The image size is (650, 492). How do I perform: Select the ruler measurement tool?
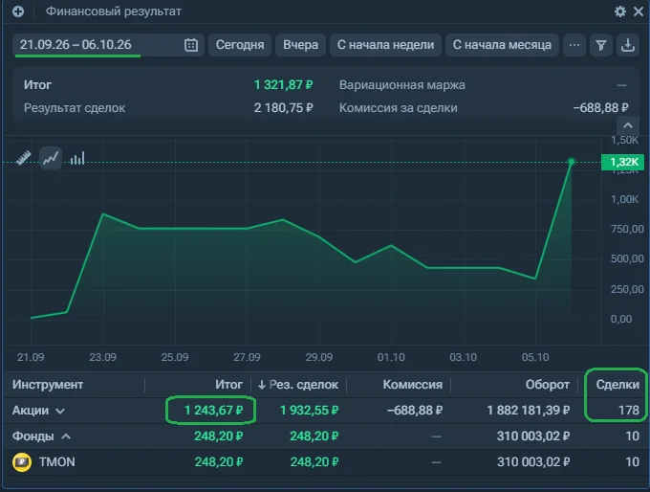24,158
